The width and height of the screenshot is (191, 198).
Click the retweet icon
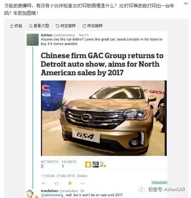(x=57, y=183)
